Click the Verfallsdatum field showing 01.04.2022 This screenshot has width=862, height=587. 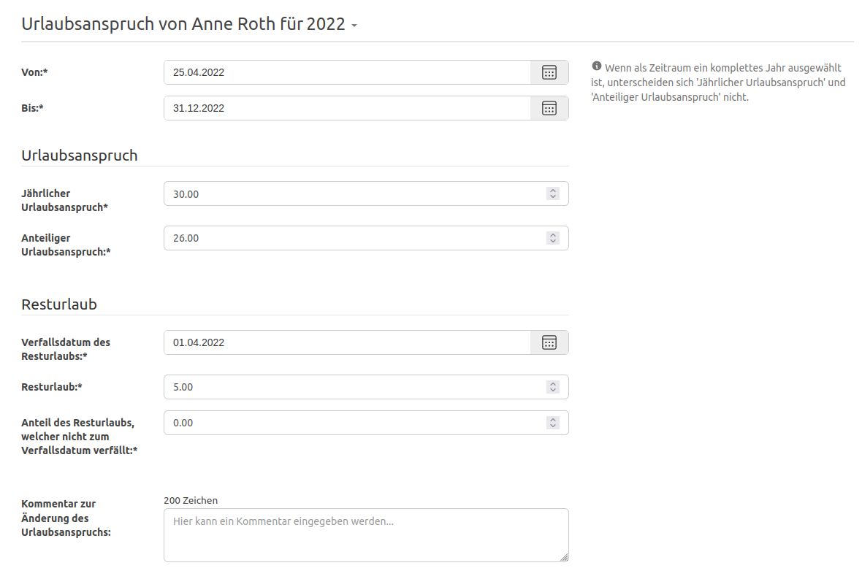tap(347, 342)
